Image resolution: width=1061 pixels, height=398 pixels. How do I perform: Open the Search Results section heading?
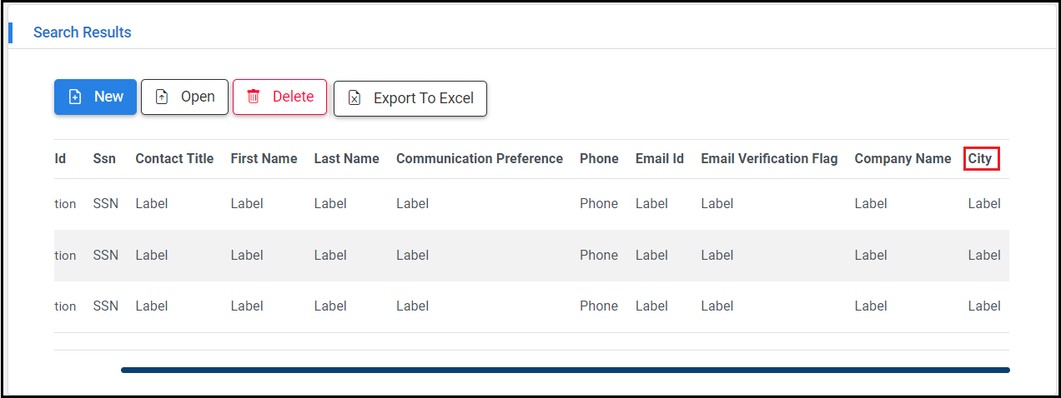pyautogui.click(x=82, y=32)
